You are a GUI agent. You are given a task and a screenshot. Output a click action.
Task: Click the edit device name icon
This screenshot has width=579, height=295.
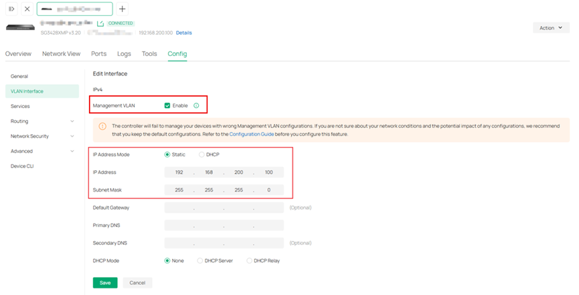click(100, 23)
